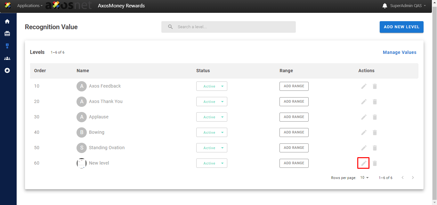437x205 pixels.
Task: Open the gift card icon in sidebar
Action: coord(7,34)
